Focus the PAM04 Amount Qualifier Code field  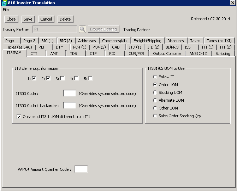[81, 169]
